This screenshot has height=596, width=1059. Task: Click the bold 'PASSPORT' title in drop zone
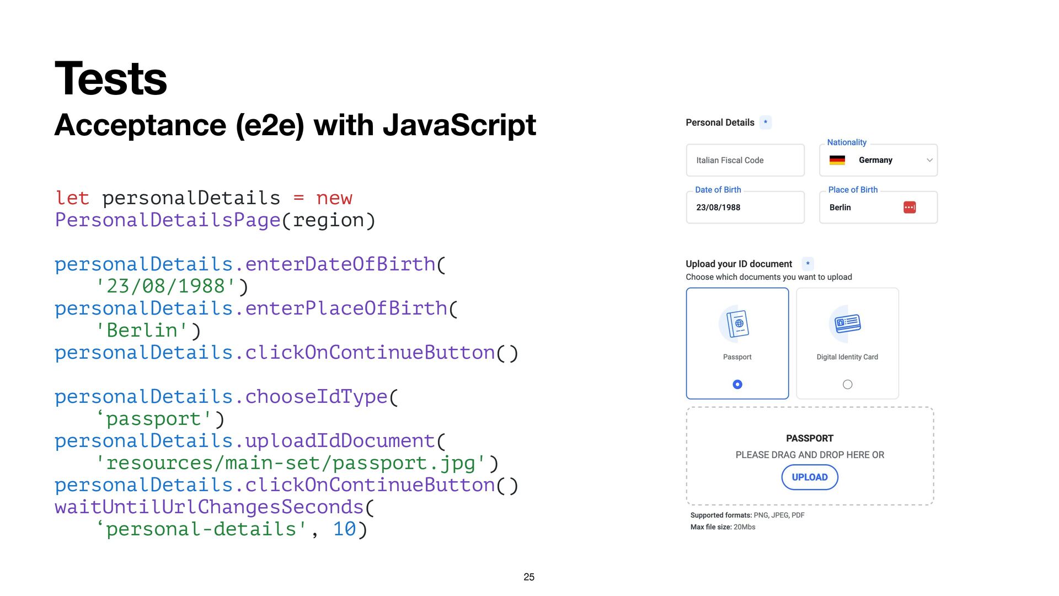pyautogui.click(x=810, y=438)
